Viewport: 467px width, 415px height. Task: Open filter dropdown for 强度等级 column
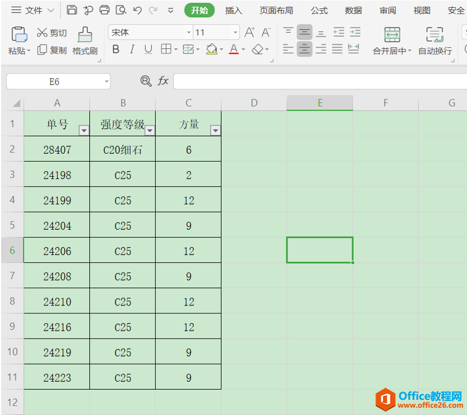(x=150, y=130)
